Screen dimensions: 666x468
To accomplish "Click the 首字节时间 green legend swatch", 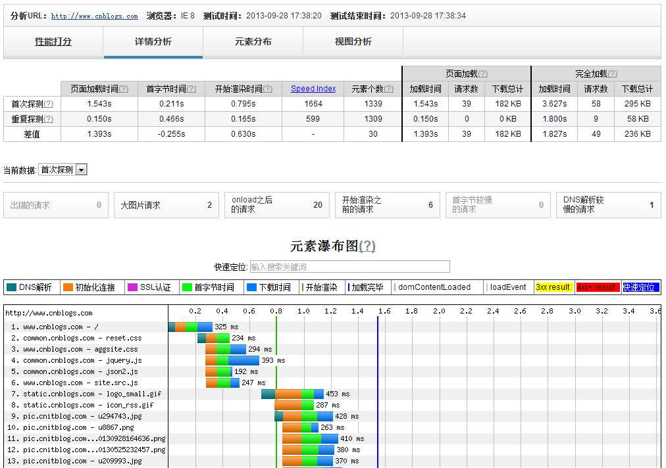I will (x=187, y=287).
